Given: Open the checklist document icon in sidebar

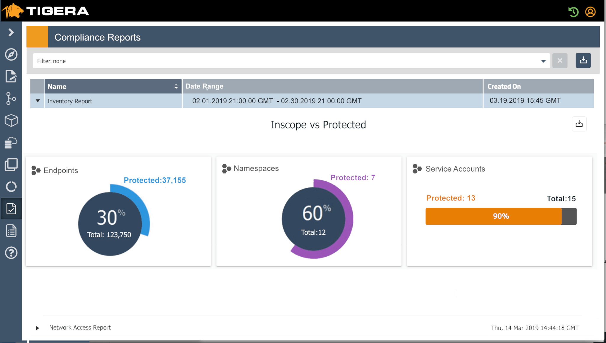Looking at the screenshot, I should pyautogui.click(x=11, y=231).
